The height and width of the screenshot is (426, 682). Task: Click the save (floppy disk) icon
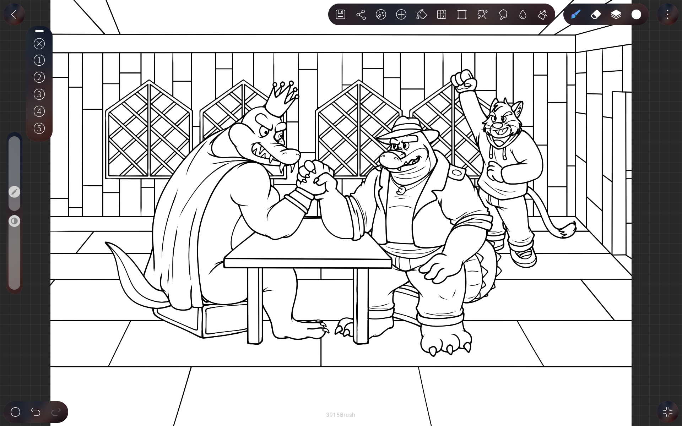(x=340, y=15)
